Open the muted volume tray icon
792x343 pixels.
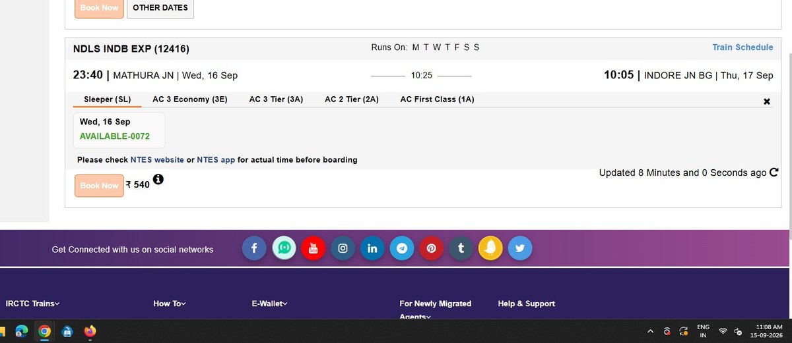739,330
